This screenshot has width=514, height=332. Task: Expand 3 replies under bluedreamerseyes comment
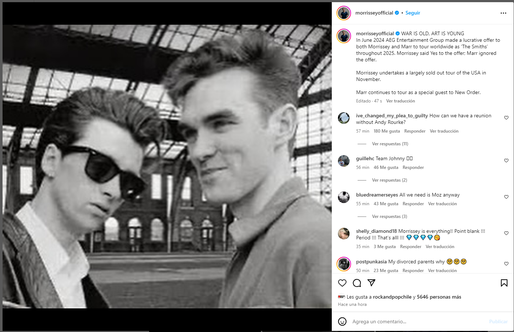tap(389, 216)
